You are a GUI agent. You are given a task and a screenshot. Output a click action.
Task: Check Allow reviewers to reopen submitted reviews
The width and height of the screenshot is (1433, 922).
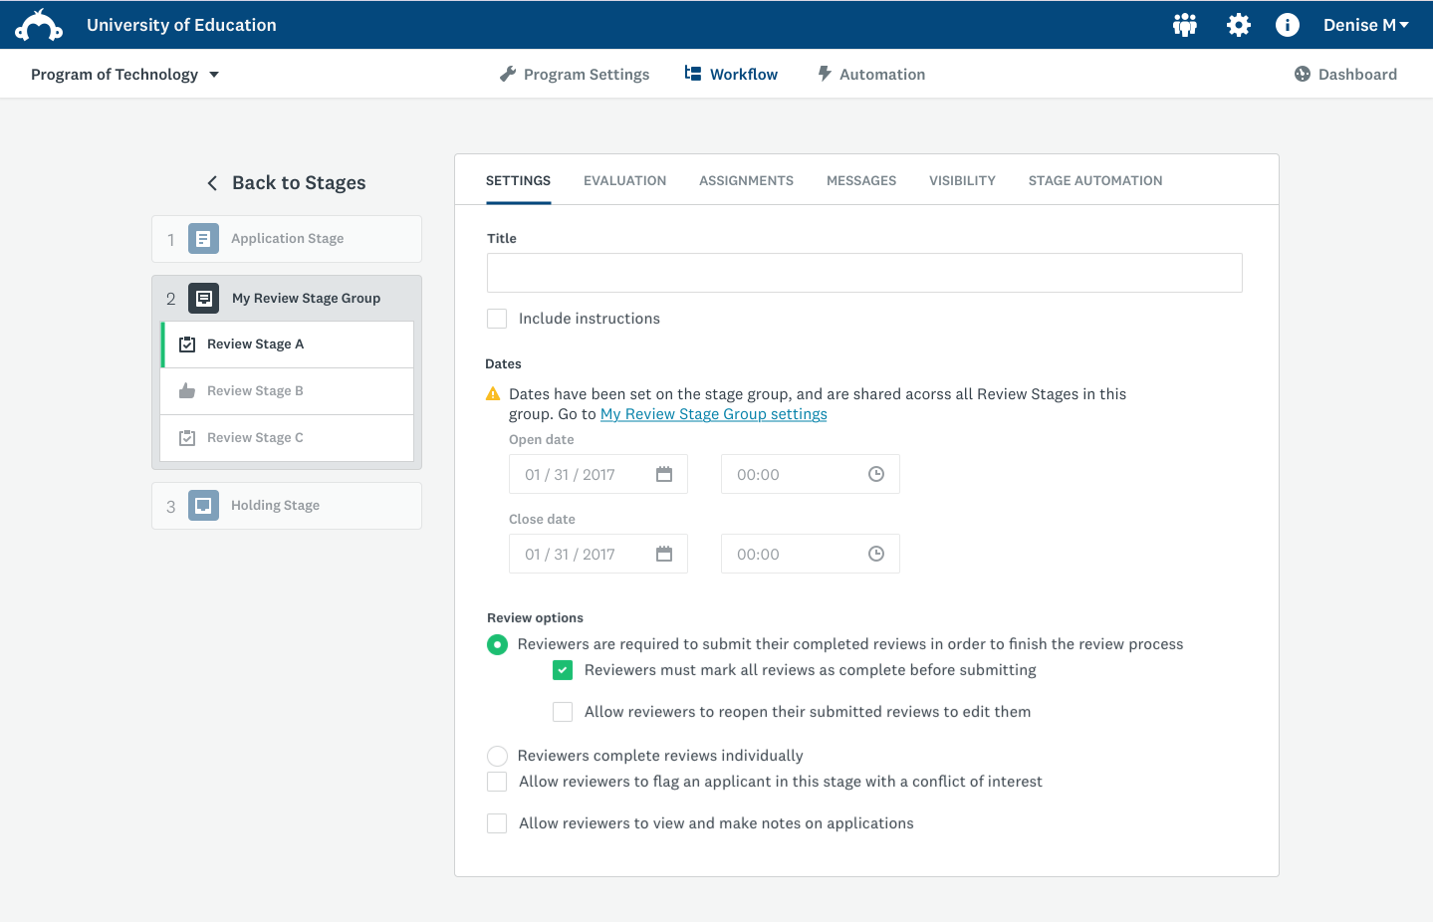pyautogui.click(x=563, y=712)
